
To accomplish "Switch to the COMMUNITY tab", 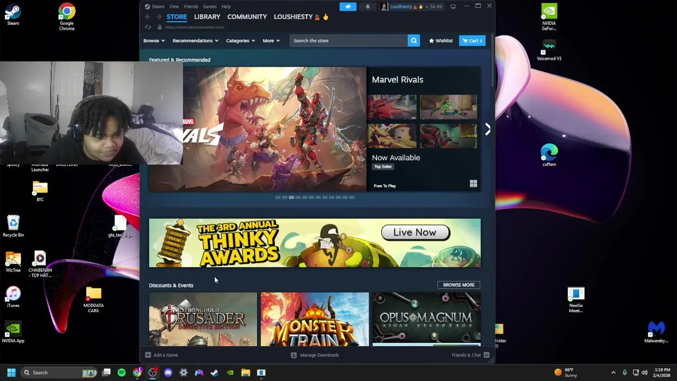I will 247,17.
